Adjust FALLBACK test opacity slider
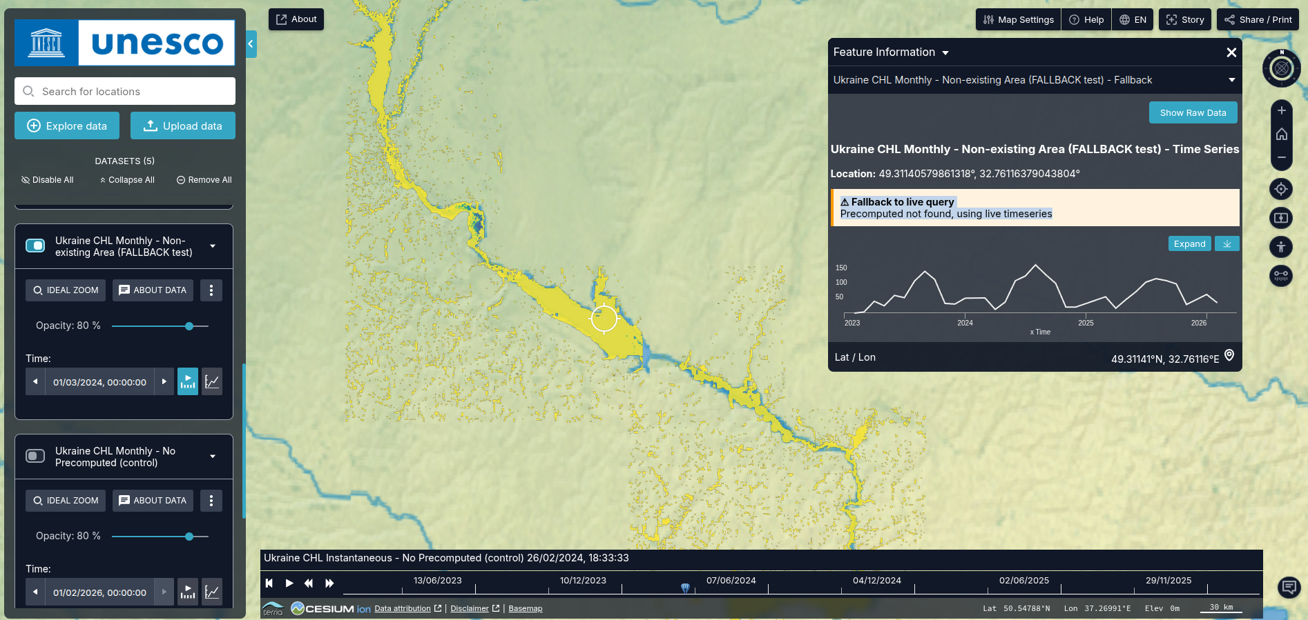 (189, 326)
